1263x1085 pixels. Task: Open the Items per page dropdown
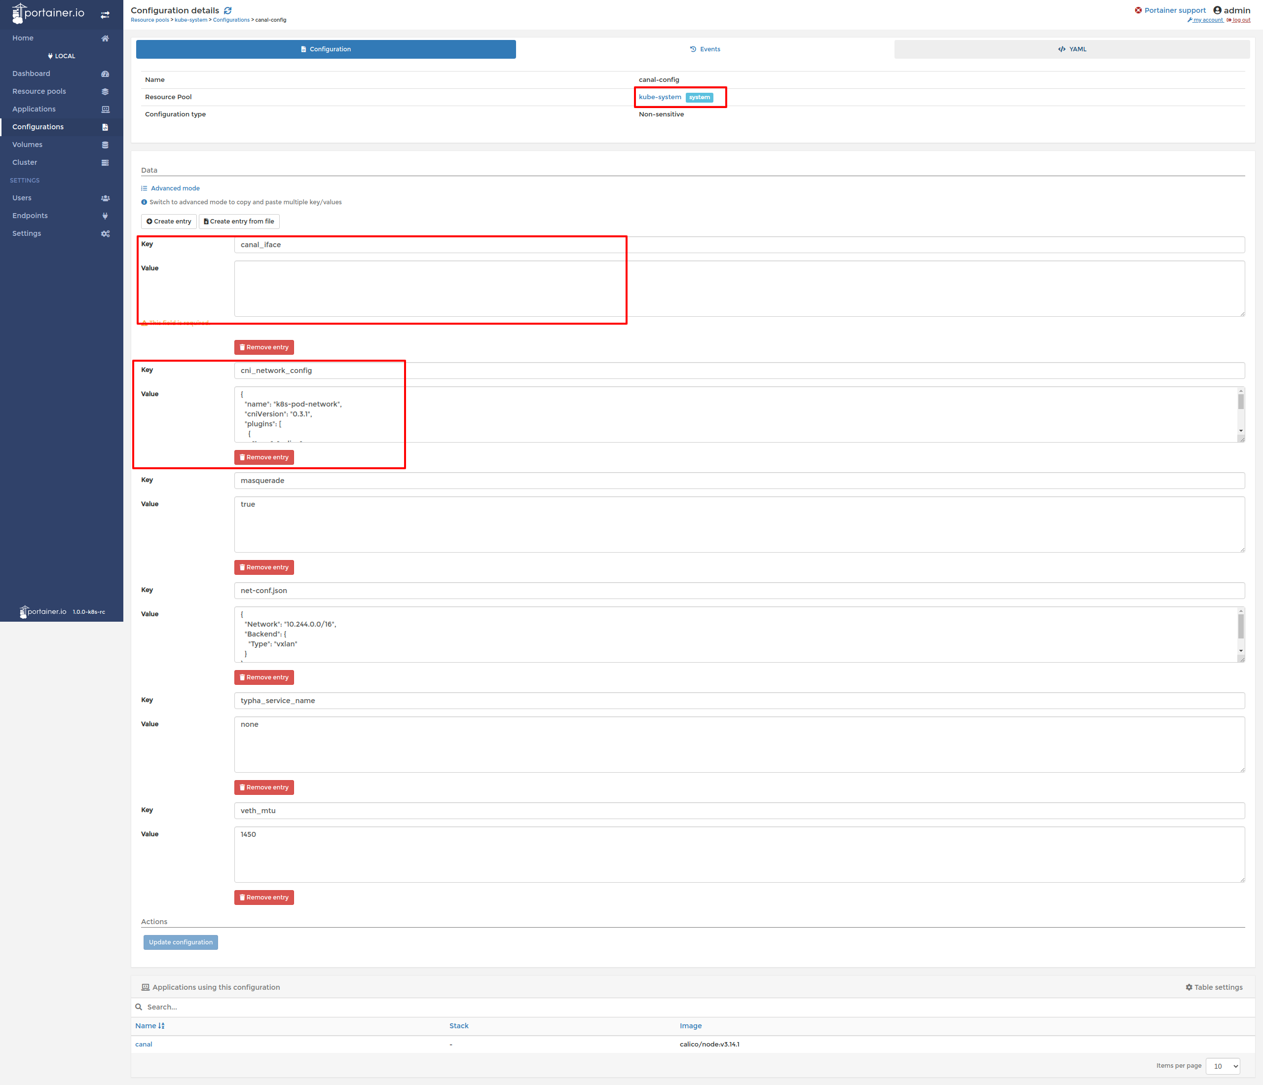point(1222,1066)
